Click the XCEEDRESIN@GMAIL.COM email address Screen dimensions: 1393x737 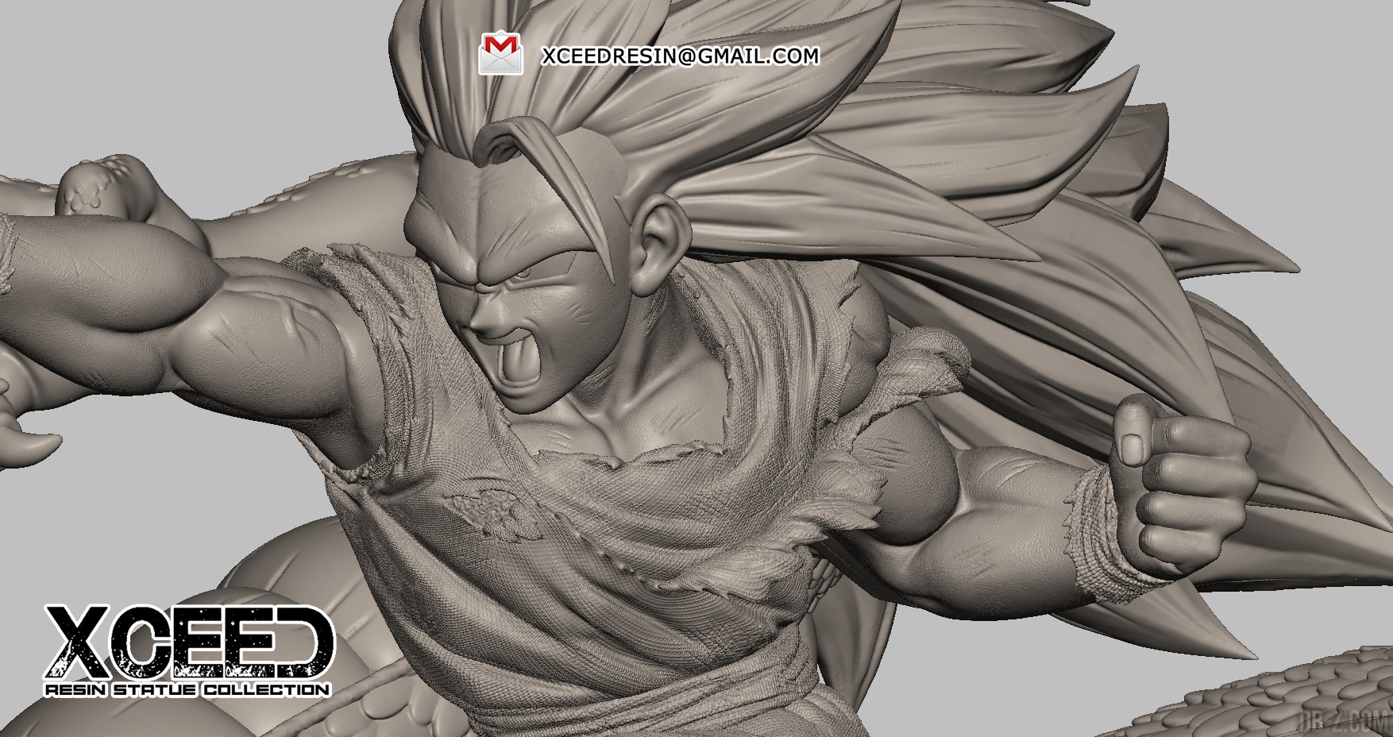point(679,56)
